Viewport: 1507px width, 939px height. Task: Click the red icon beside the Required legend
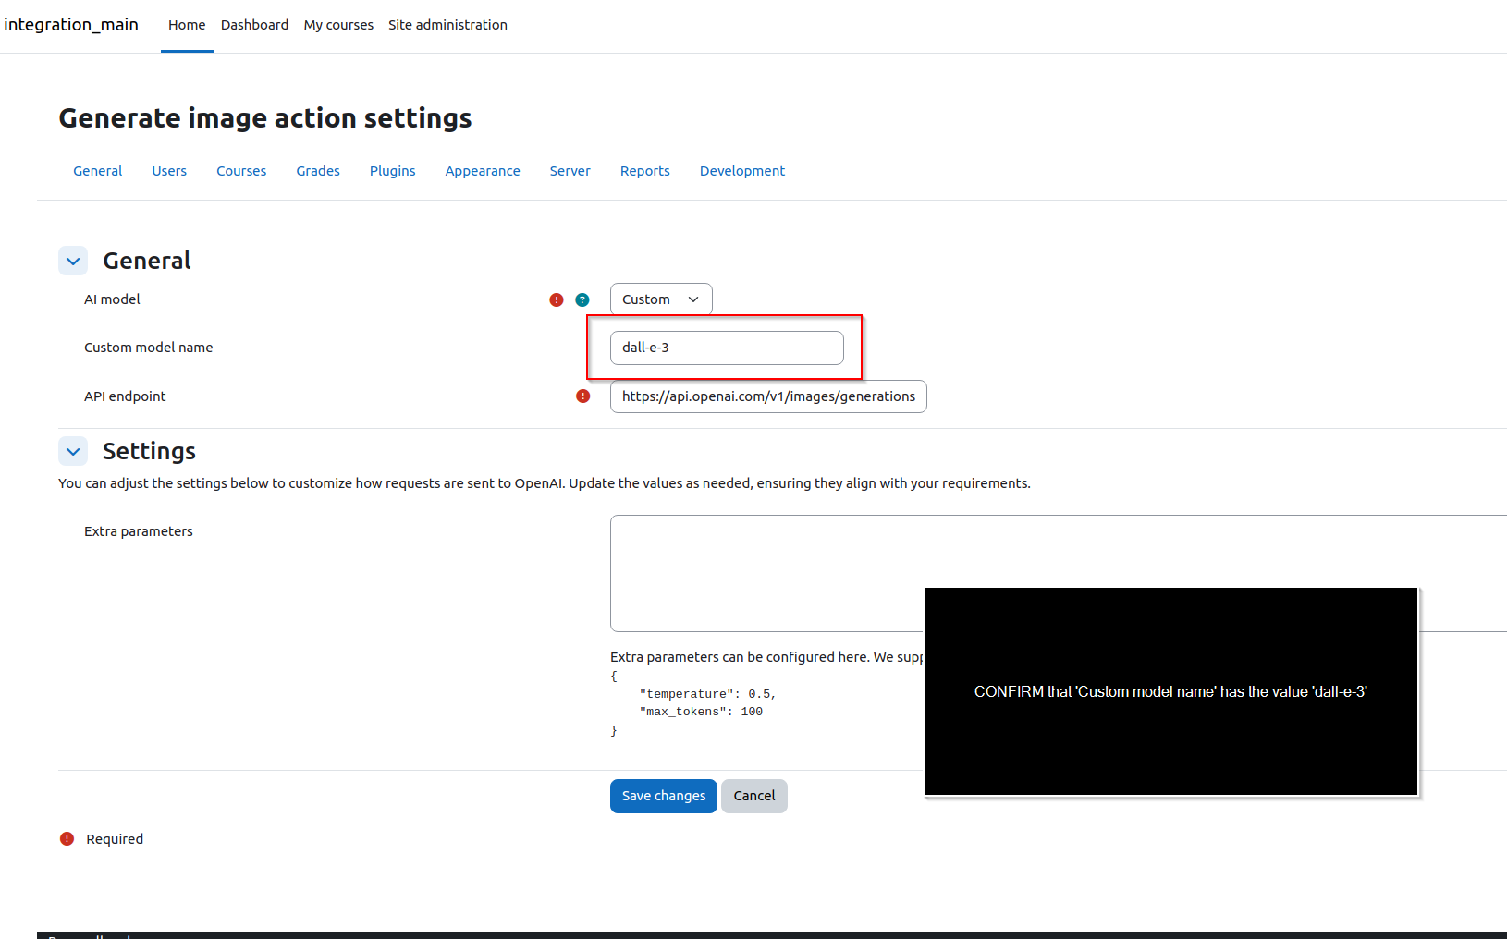[67, 839]
